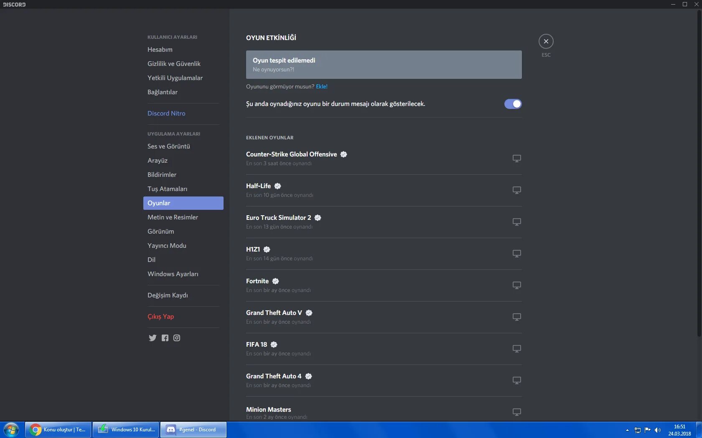Toggle overlay monitor icon for Half-Life
The width and height of the screenshot is (702, 438).
tap(517, 190)
